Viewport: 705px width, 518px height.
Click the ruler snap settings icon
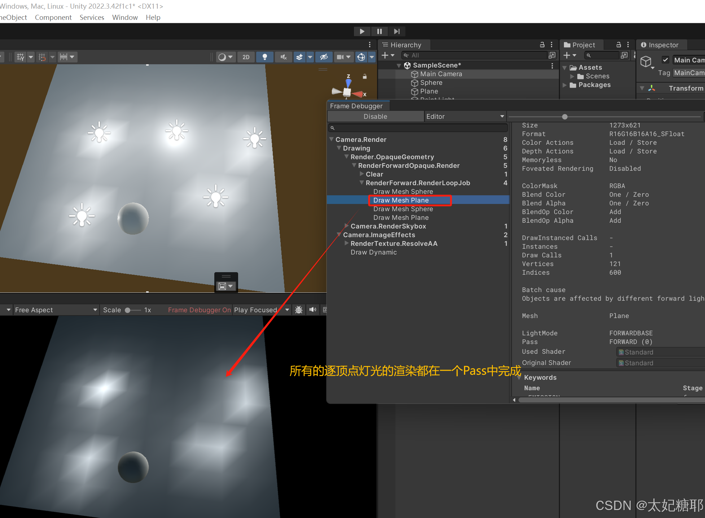pyautogui.click(x=64, y=57)
